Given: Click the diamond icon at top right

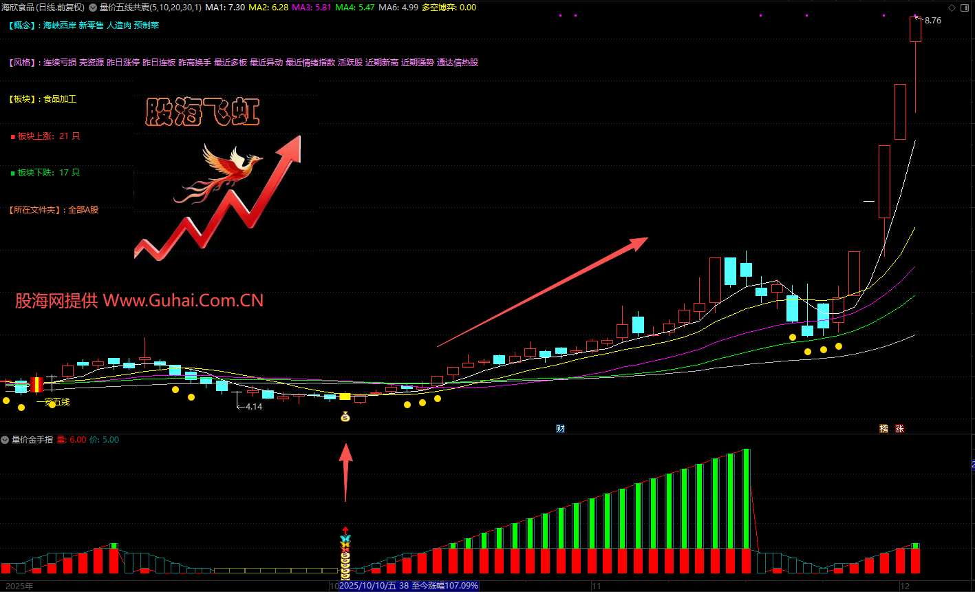Looking at the screenshot, I should (x=952, y=8).
